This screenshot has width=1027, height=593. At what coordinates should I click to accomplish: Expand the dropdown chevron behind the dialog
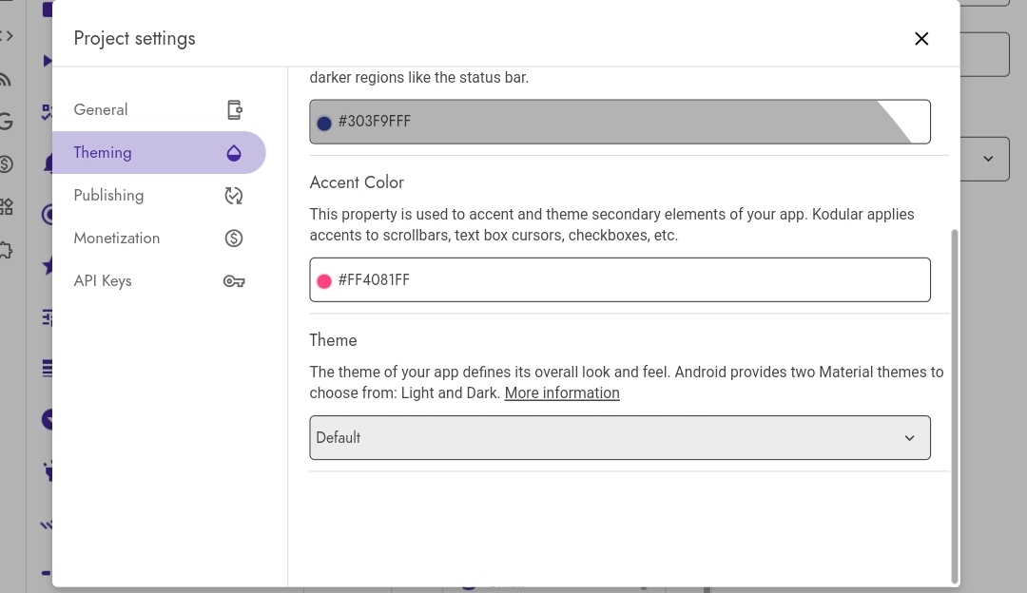coord(988,159)
